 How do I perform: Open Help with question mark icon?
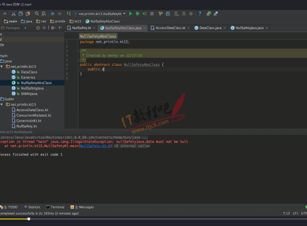(x=200, y=14)
